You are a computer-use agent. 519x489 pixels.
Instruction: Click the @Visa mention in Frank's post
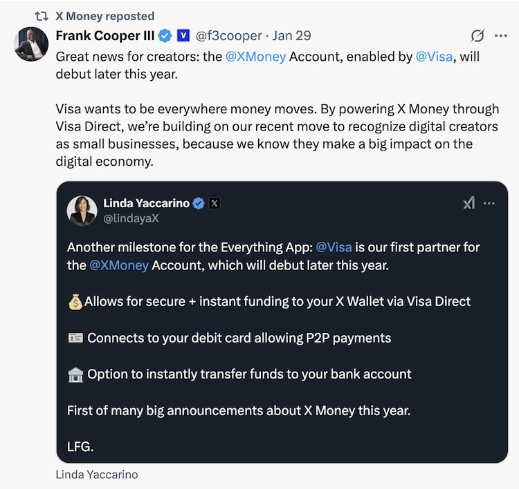435,57
